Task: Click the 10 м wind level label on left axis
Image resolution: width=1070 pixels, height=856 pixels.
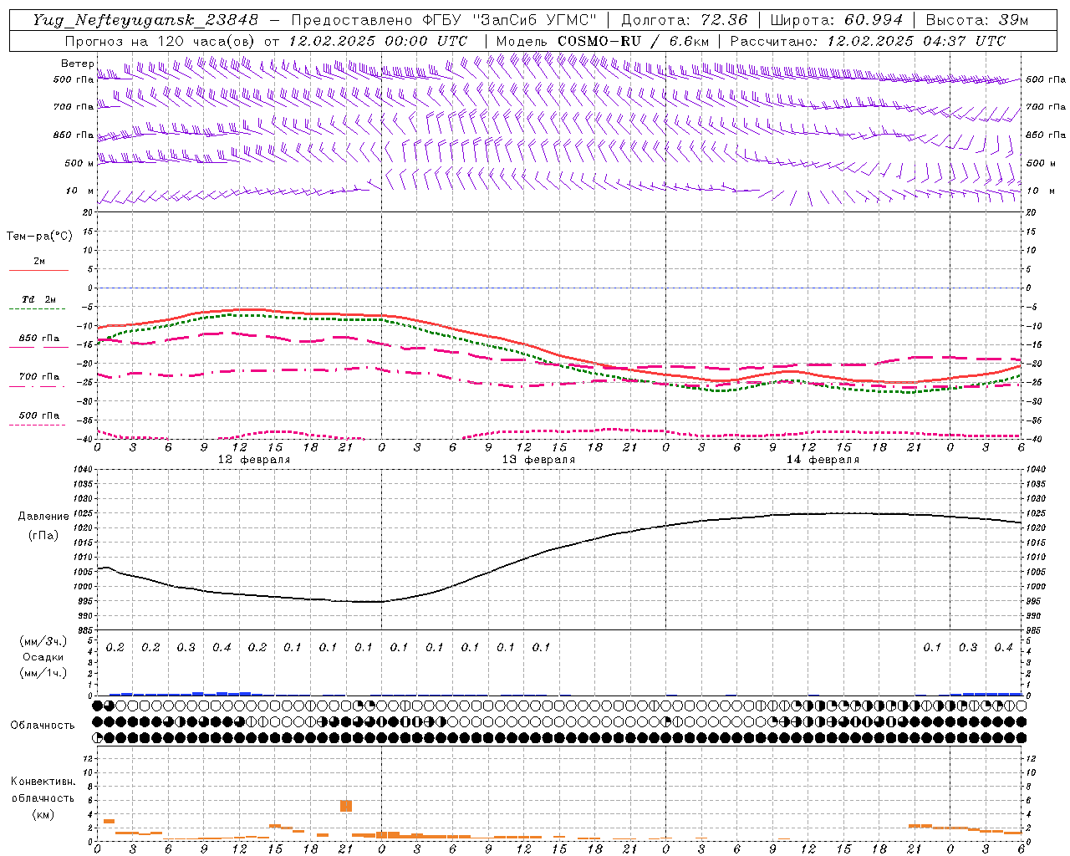Action: (x=79, y=191)
